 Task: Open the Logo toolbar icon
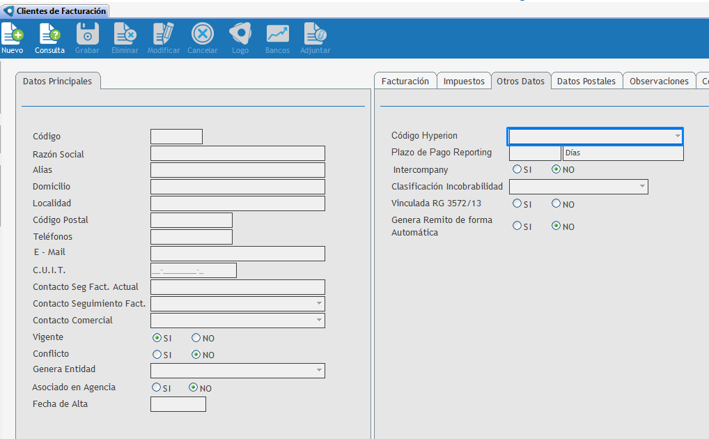coord(240,38)
